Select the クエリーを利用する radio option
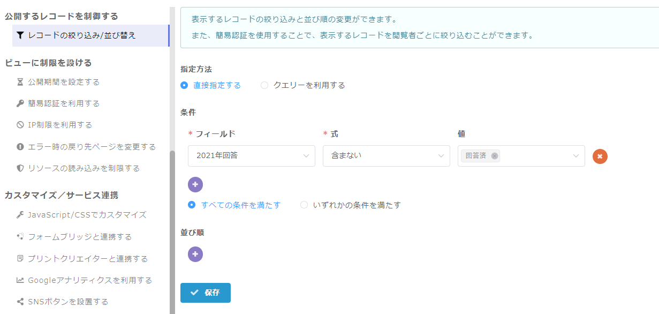Viewport: 659px width, 314px height. [264, 85]
